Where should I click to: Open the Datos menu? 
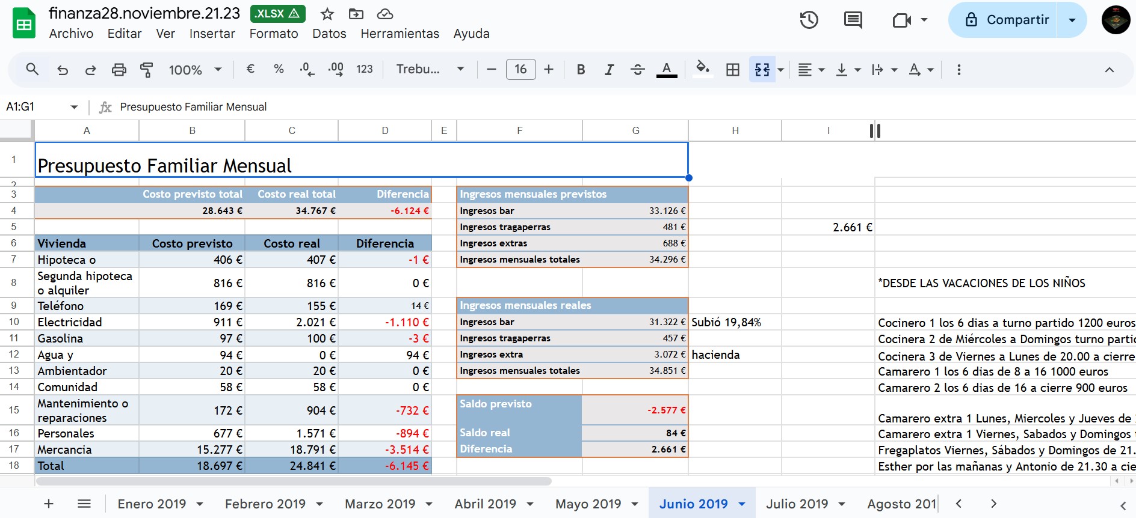[x=329, y=34]
